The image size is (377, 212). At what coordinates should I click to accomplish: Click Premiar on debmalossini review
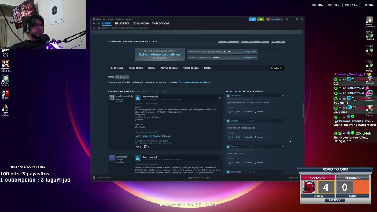(259, 112)
